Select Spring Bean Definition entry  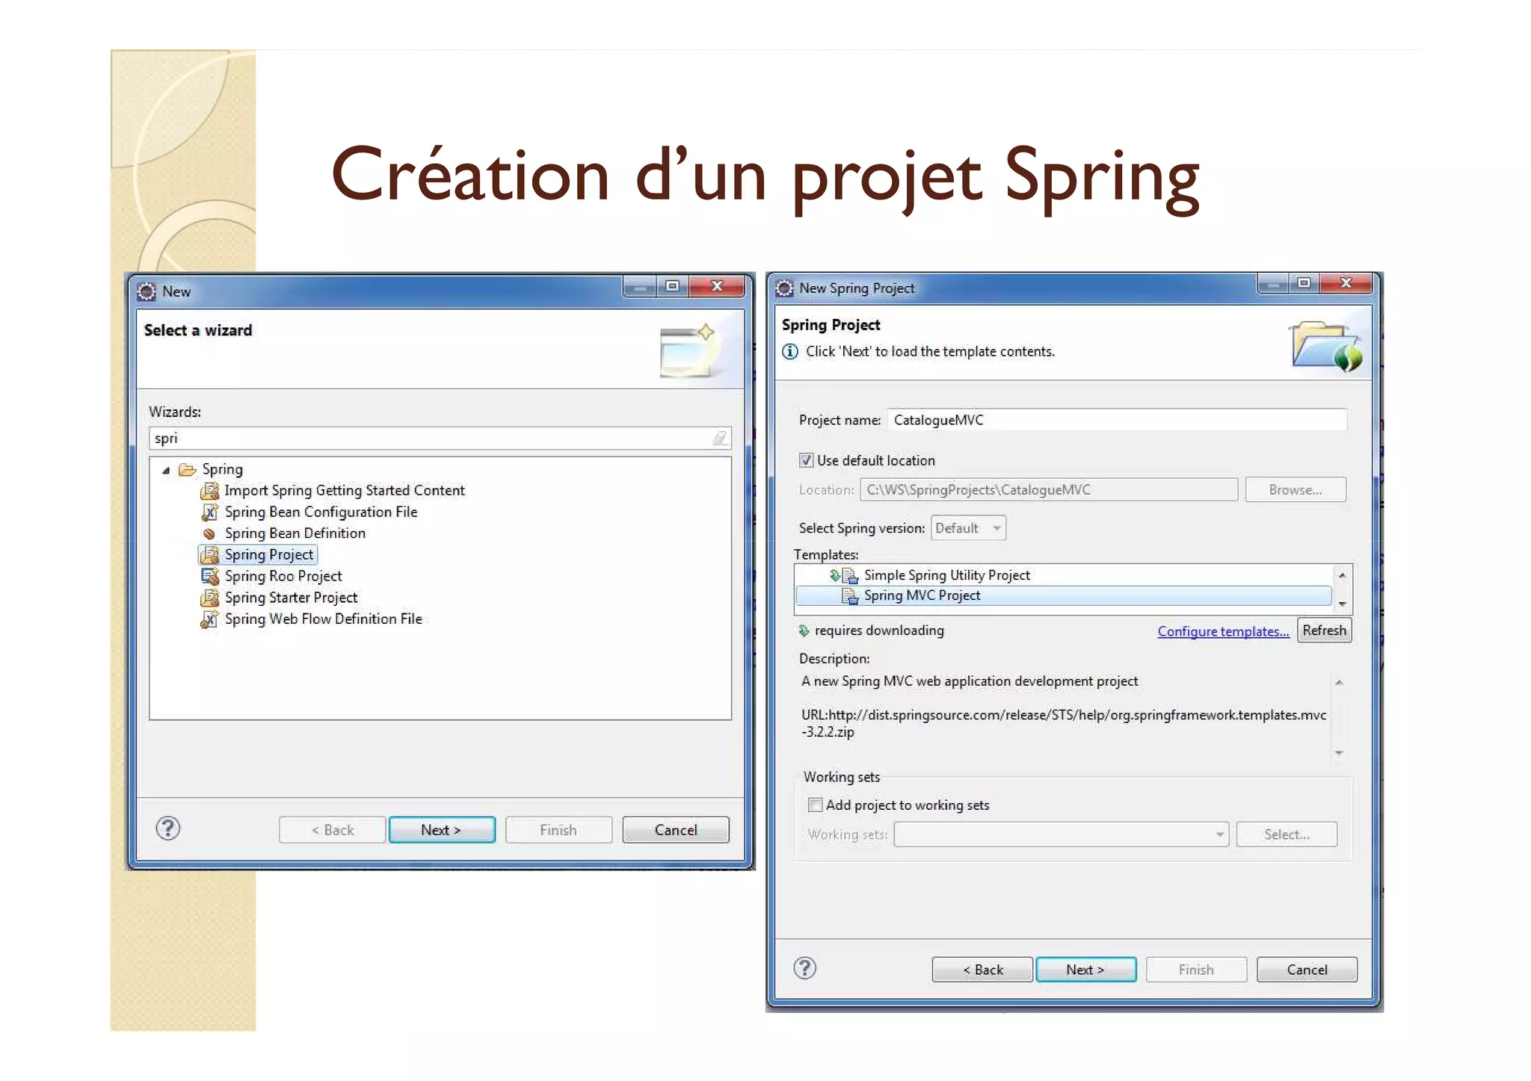(295, 533)
